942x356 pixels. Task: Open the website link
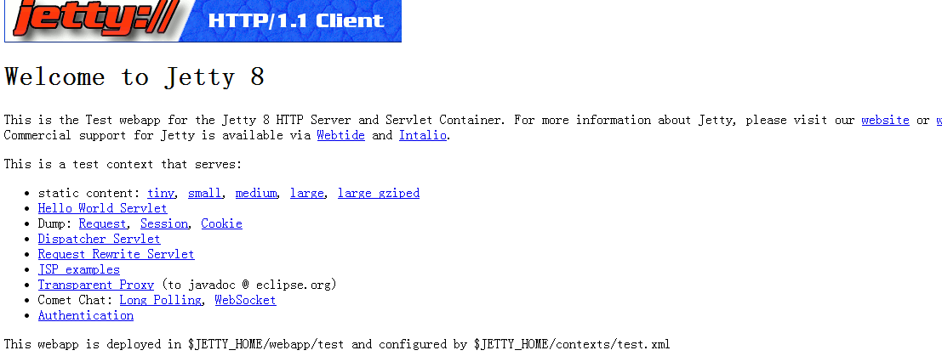[x=885, y=120]
